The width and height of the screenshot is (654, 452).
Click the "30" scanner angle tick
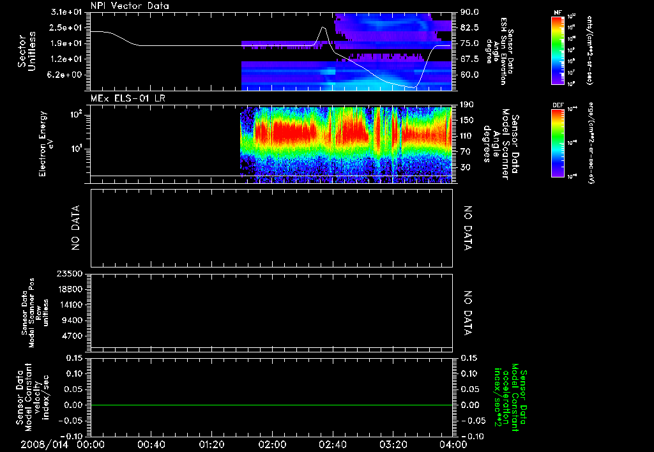tap(466, 167)
